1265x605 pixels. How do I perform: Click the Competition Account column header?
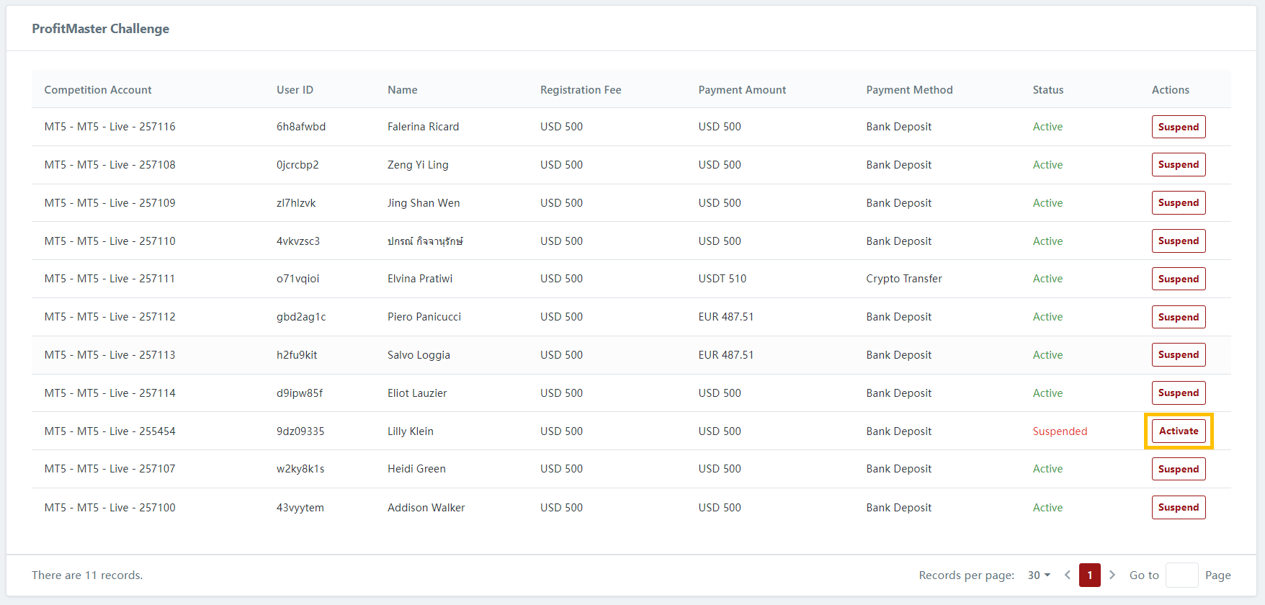coord(98,90)
